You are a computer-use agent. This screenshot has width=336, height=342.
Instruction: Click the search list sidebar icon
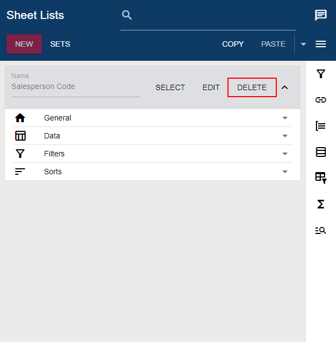320,230
